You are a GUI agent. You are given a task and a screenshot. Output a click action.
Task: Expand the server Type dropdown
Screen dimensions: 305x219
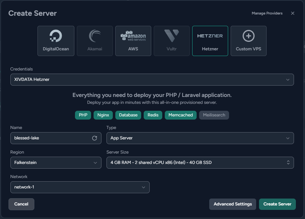200,138
